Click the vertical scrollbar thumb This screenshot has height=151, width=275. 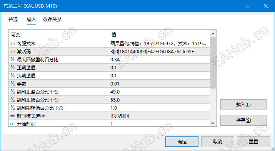click(213, 62)
